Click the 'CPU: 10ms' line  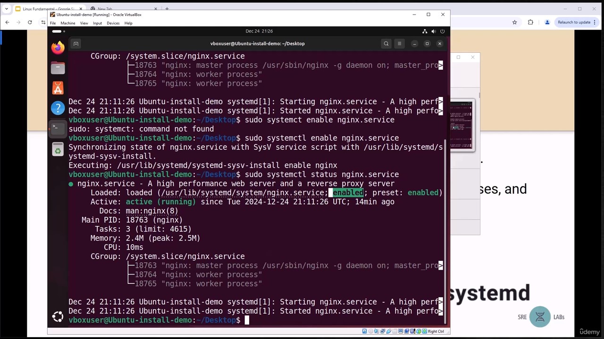point(124,247)
